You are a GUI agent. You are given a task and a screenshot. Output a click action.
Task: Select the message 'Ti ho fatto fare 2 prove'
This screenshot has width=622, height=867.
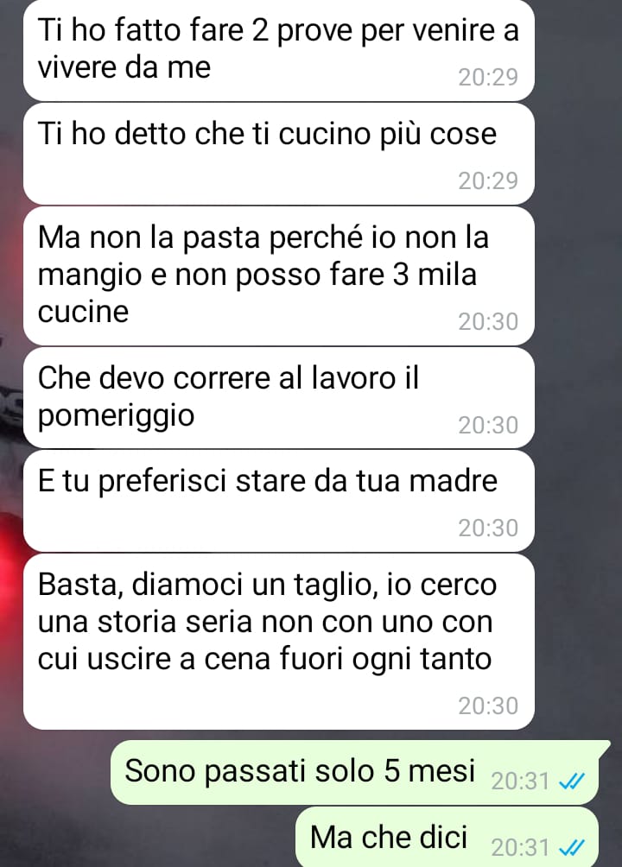click(x=279, y=49)
